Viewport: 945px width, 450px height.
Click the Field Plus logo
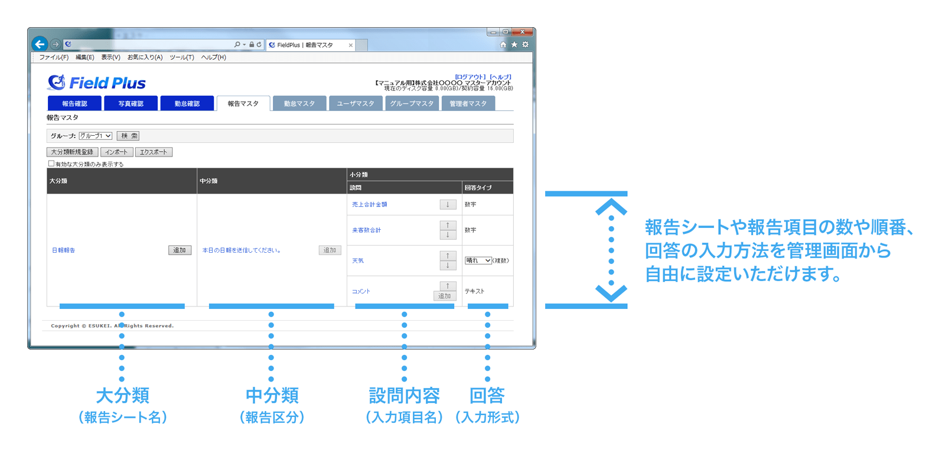pyautogui.click(x=96, y=83)
